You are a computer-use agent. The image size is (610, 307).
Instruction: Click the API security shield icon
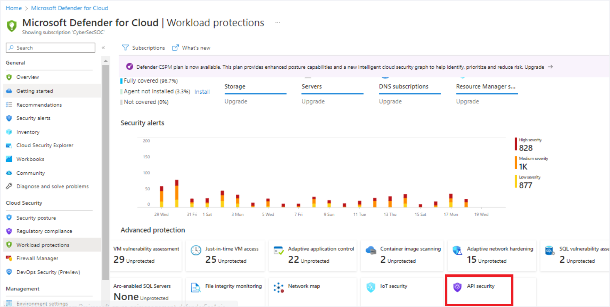coord(457,287)
